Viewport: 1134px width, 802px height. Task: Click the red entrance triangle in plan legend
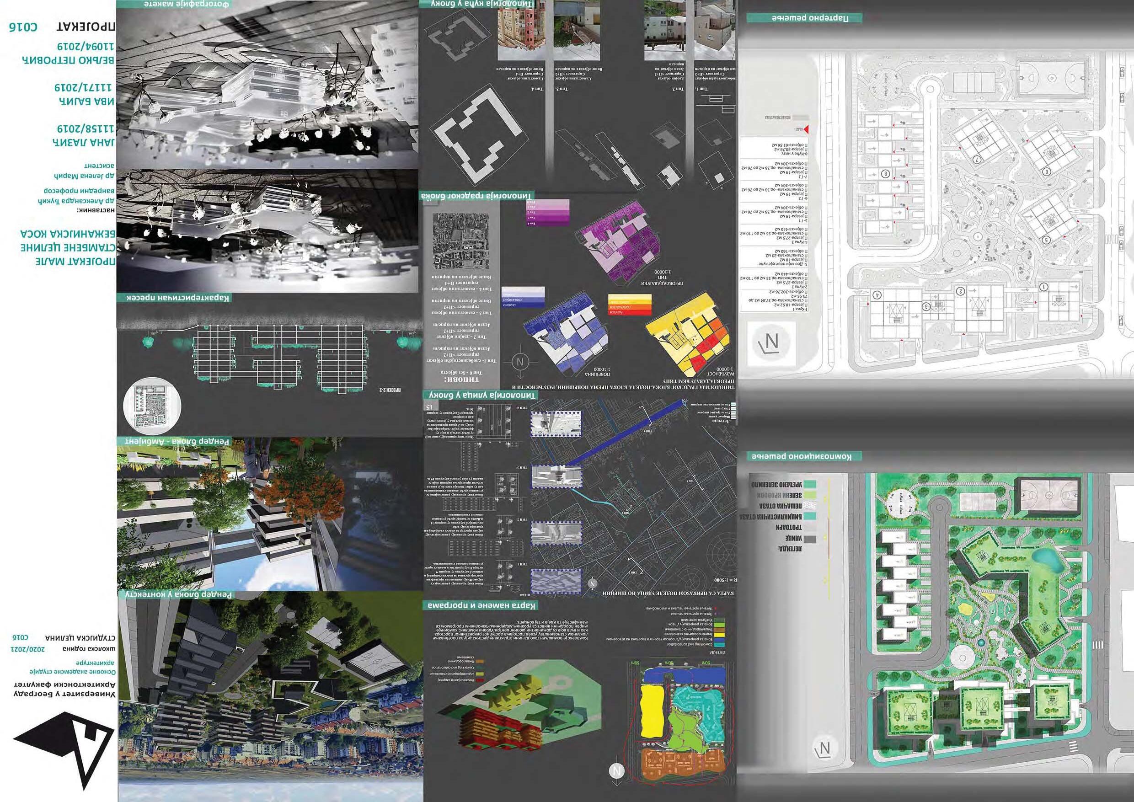(x=807, y=129)
